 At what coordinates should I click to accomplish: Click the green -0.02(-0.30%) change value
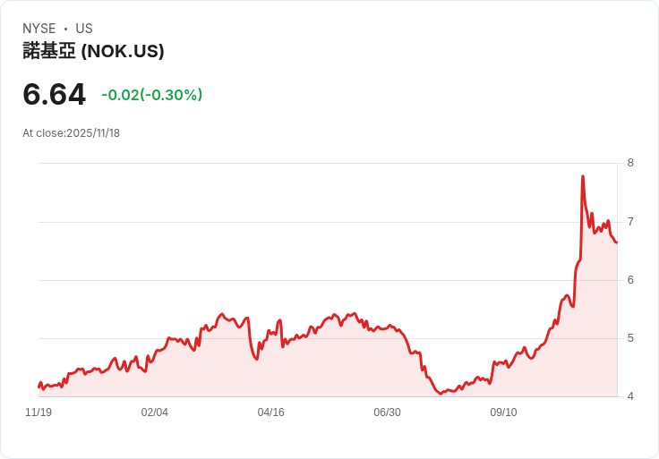(151, 95)
